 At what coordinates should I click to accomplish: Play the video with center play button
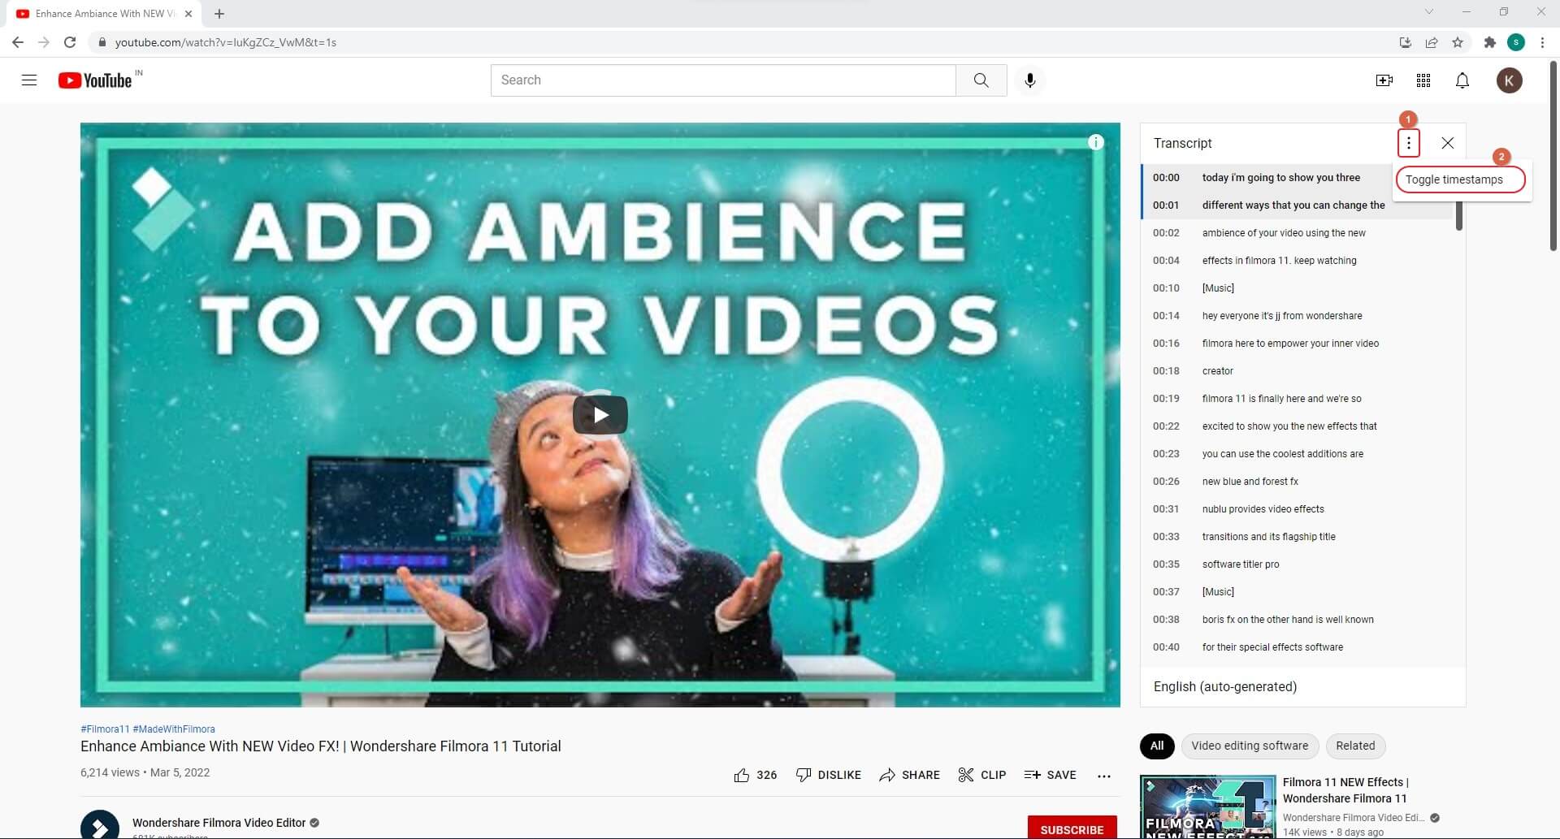coord(600,415)
